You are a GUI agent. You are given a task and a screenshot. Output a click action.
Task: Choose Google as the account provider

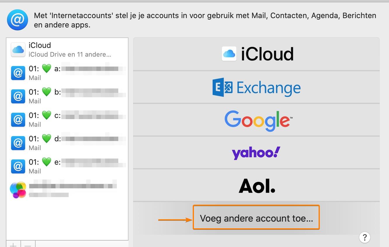pyautogui.click(x=256, y=120)
